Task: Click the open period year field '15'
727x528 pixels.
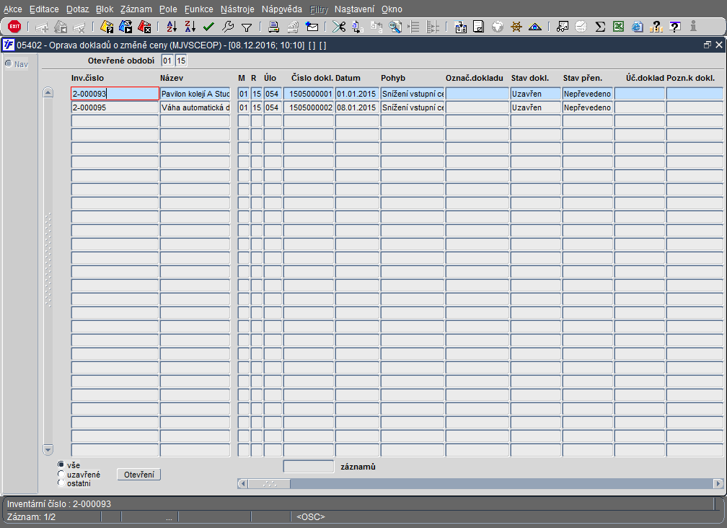Action: [181, 61]
